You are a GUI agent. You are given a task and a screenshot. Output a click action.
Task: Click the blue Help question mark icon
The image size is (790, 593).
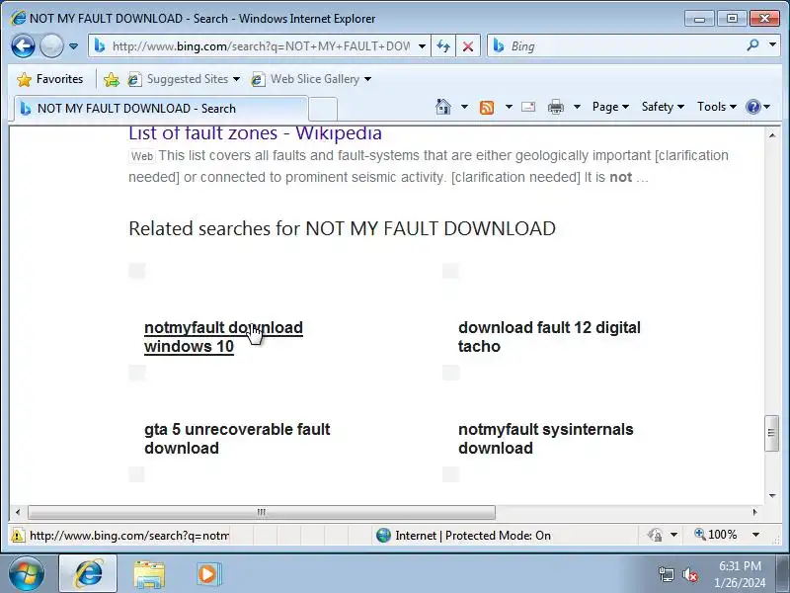(x=753, y=107)
